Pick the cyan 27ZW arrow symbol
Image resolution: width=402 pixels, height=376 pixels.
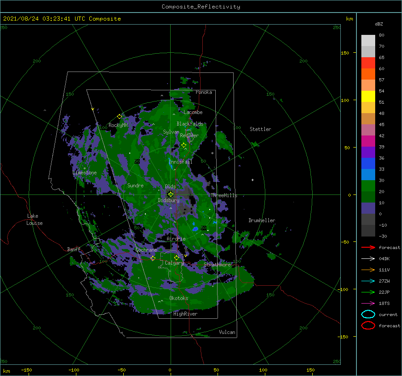click(368, 281)
